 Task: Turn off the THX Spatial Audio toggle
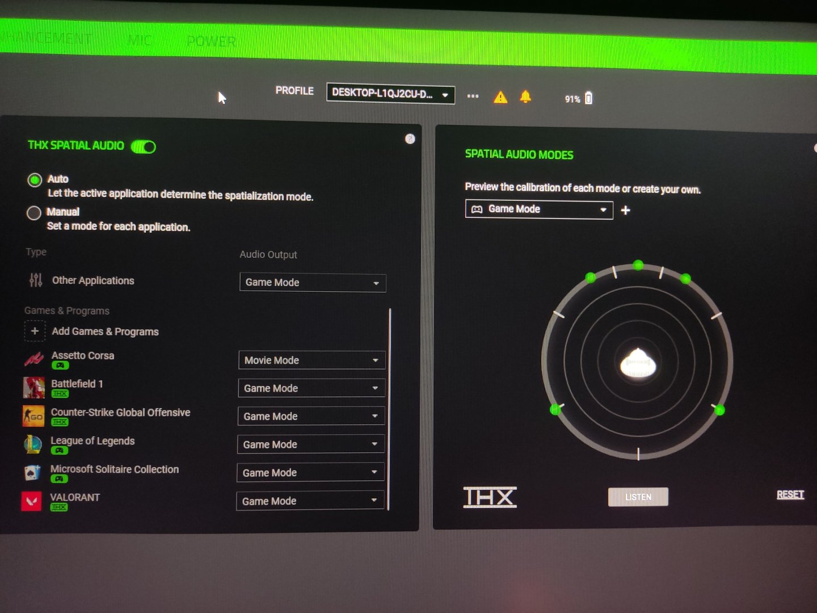tap(143, 147)
